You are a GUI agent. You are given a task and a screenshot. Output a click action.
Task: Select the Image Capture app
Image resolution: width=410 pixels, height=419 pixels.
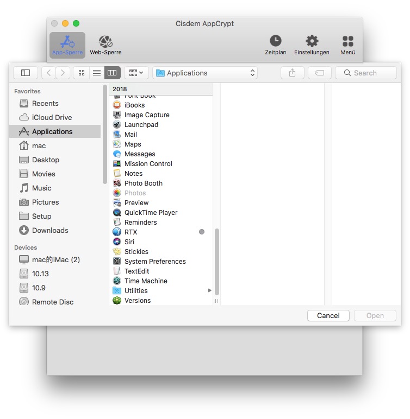coord(161,115)
